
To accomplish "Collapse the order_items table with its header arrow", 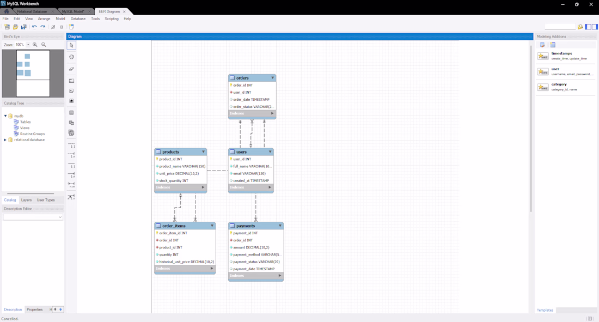I will (212, 226).
